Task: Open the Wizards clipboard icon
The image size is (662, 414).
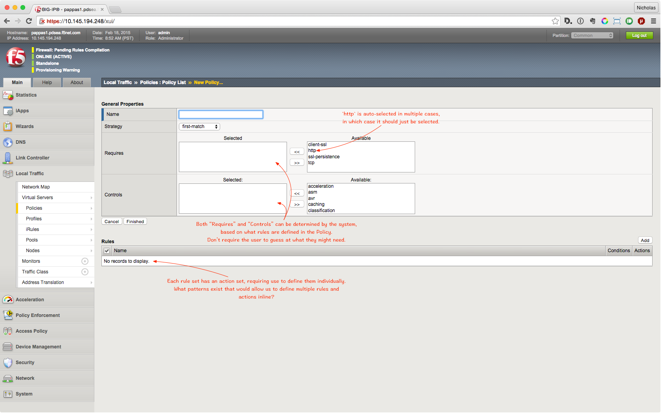Action: pos(8,126)
